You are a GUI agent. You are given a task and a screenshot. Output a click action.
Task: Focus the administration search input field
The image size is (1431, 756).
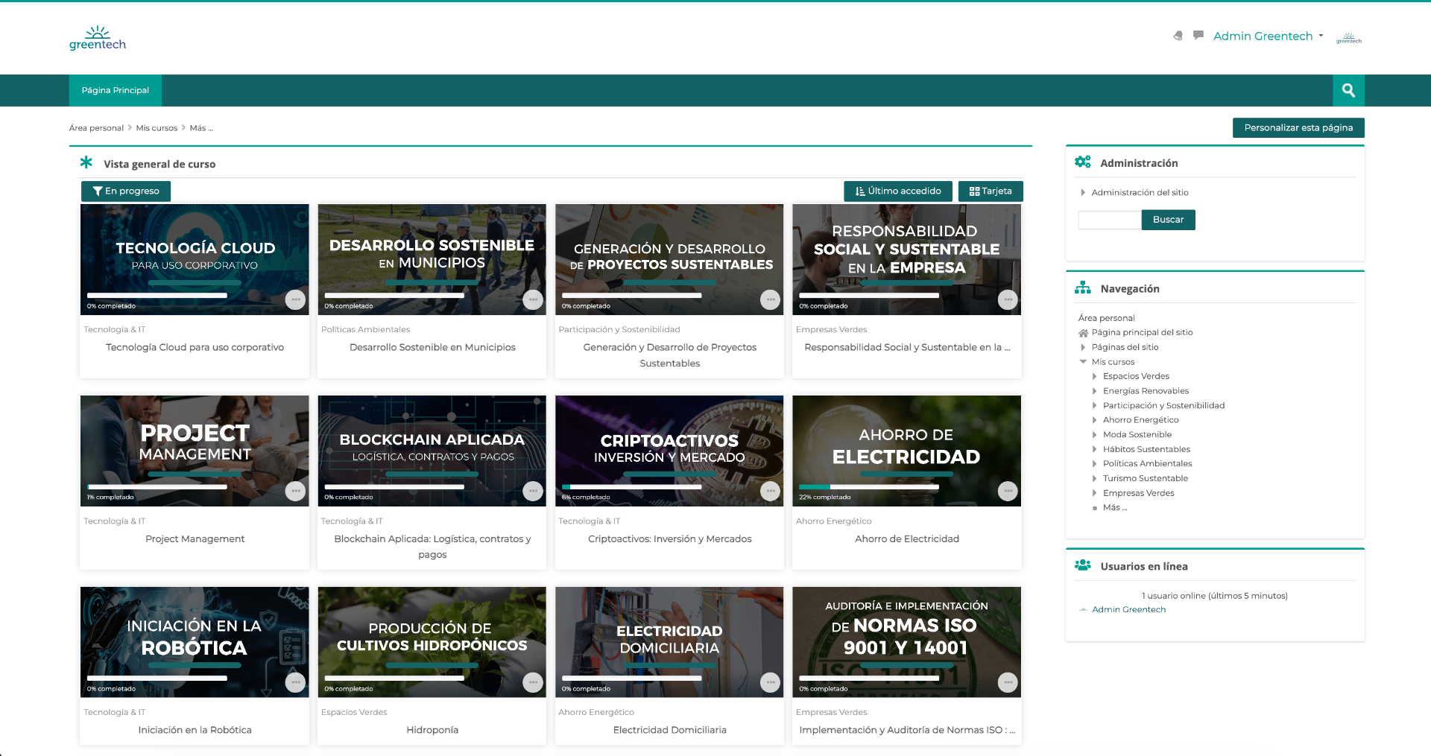click(x=1109, y=220)
